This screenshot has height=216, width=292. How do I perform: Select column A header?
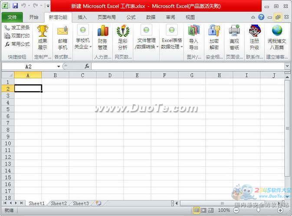28,75
